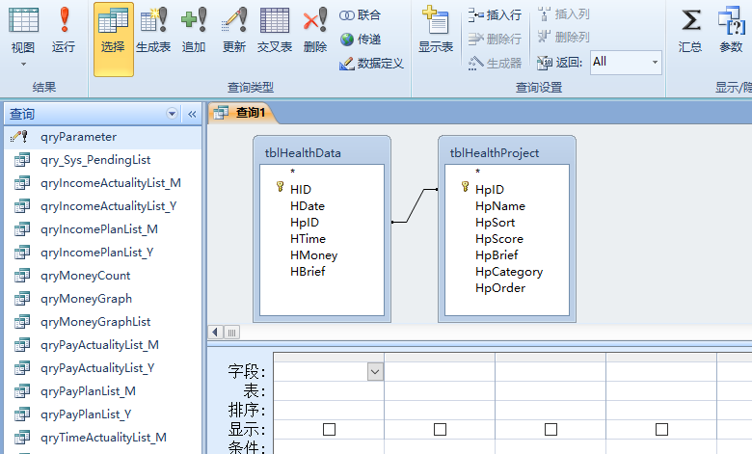The width and height of the screenshot is (752, 454).
Task: Click the tblHealthProject table title
Action: pos(495,153)
